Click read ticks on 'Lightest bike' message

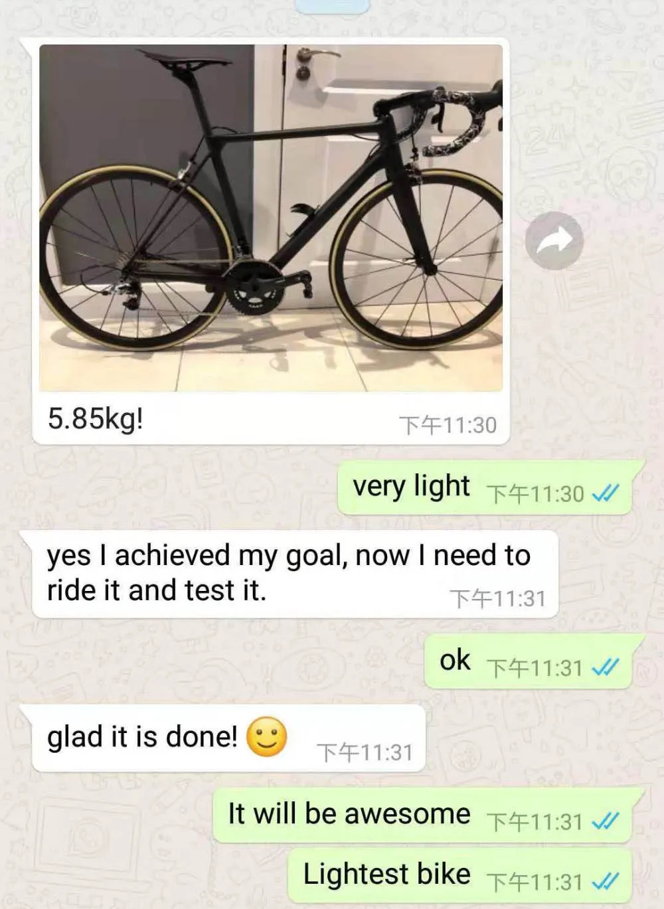(x=605, y=882)
